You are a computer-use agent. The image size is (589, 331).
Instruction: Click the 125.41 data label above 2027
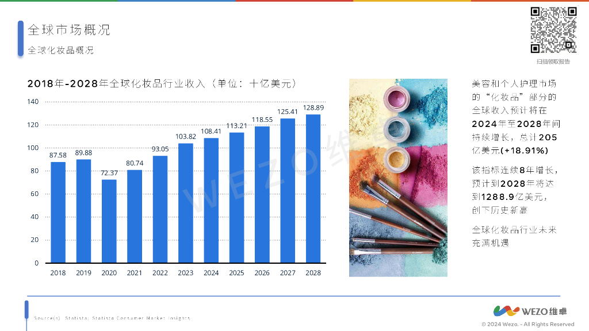pyautogui.click(x=288, y=112)
